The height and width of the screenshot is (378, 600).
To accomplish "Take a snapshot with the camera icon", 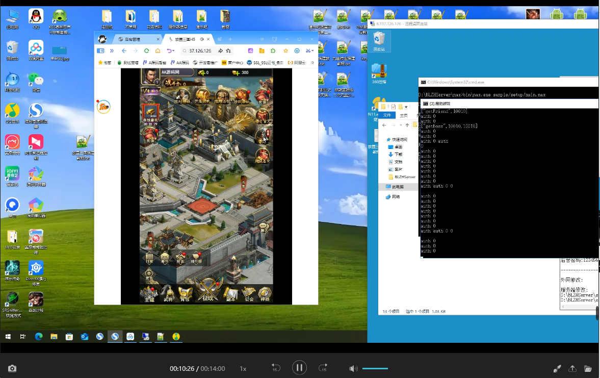I will [x=12, y=368].
